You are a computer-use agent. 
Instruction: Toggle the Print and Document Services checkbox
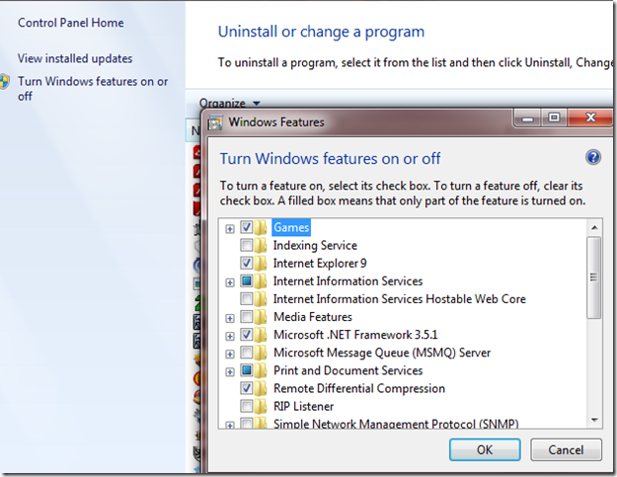247,370
